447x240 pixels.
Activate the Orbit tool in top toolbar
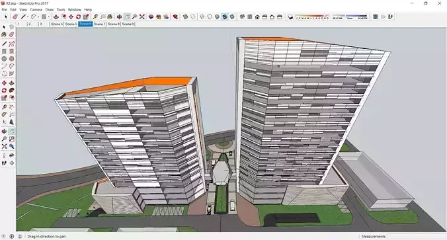point(119,17)
